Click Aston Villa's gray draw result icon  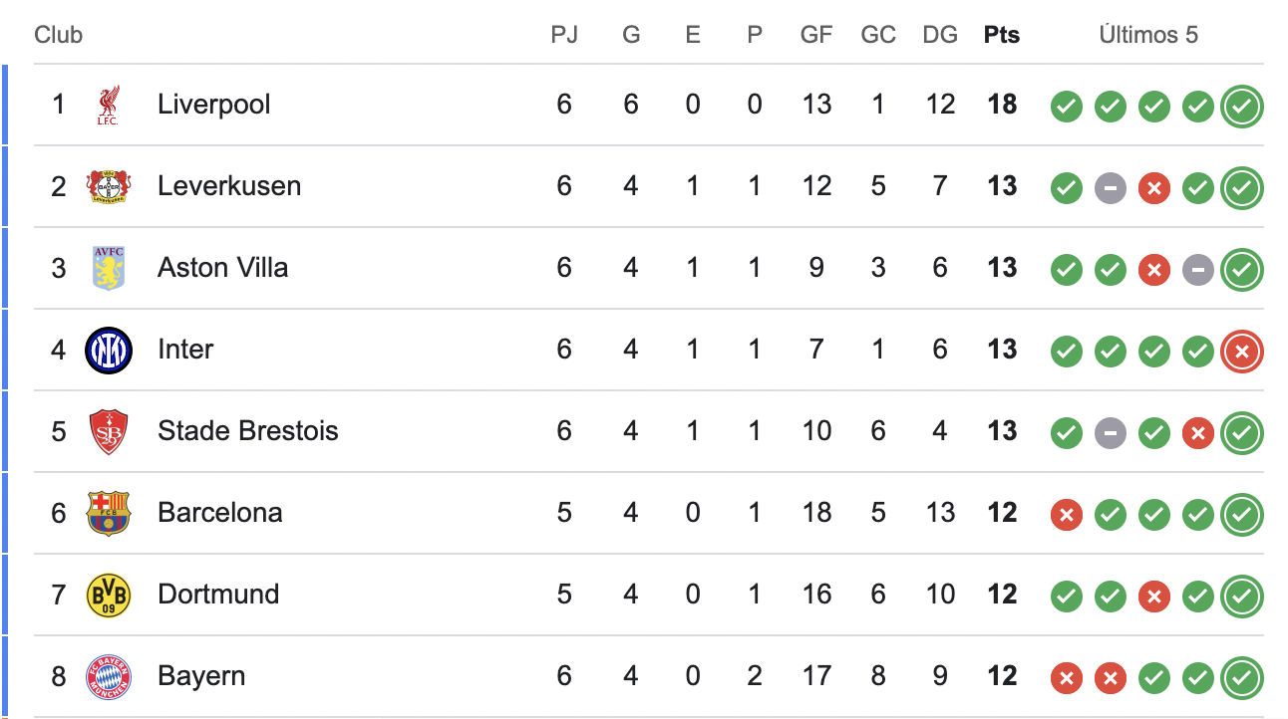1198,269
